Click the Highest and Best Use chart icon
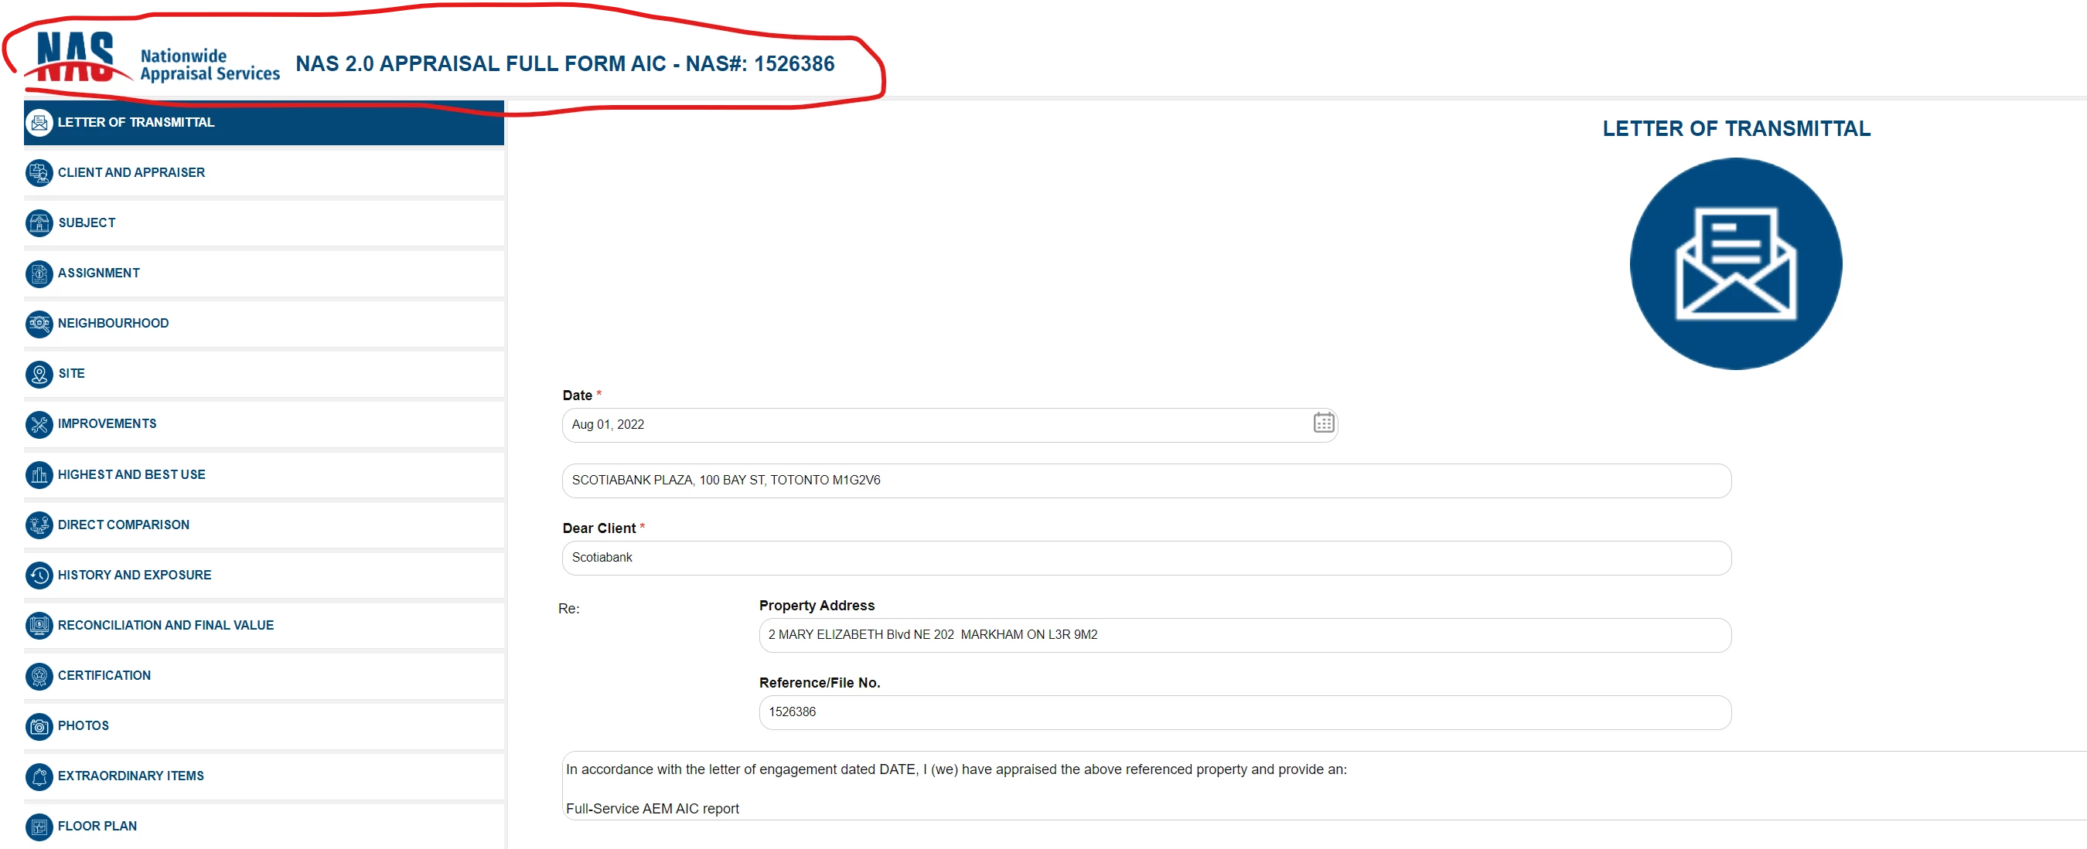The width and height of the screenshot is (2087, 849). (x=39, y=475)
